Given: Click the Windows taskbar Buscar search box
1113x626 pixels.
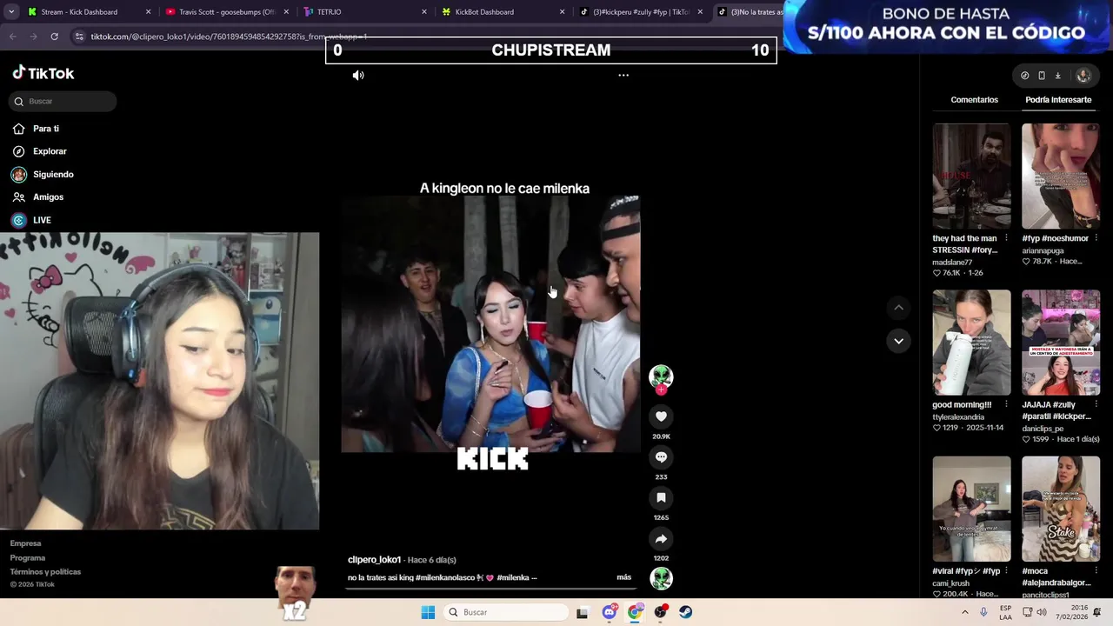Looking at the screenshot, I should tap(507, 612).
